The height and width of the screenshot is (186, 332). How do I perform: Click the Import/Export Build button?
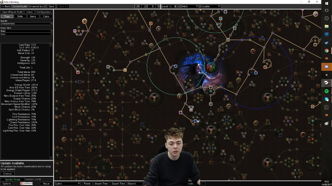click(x=12, y=12)
